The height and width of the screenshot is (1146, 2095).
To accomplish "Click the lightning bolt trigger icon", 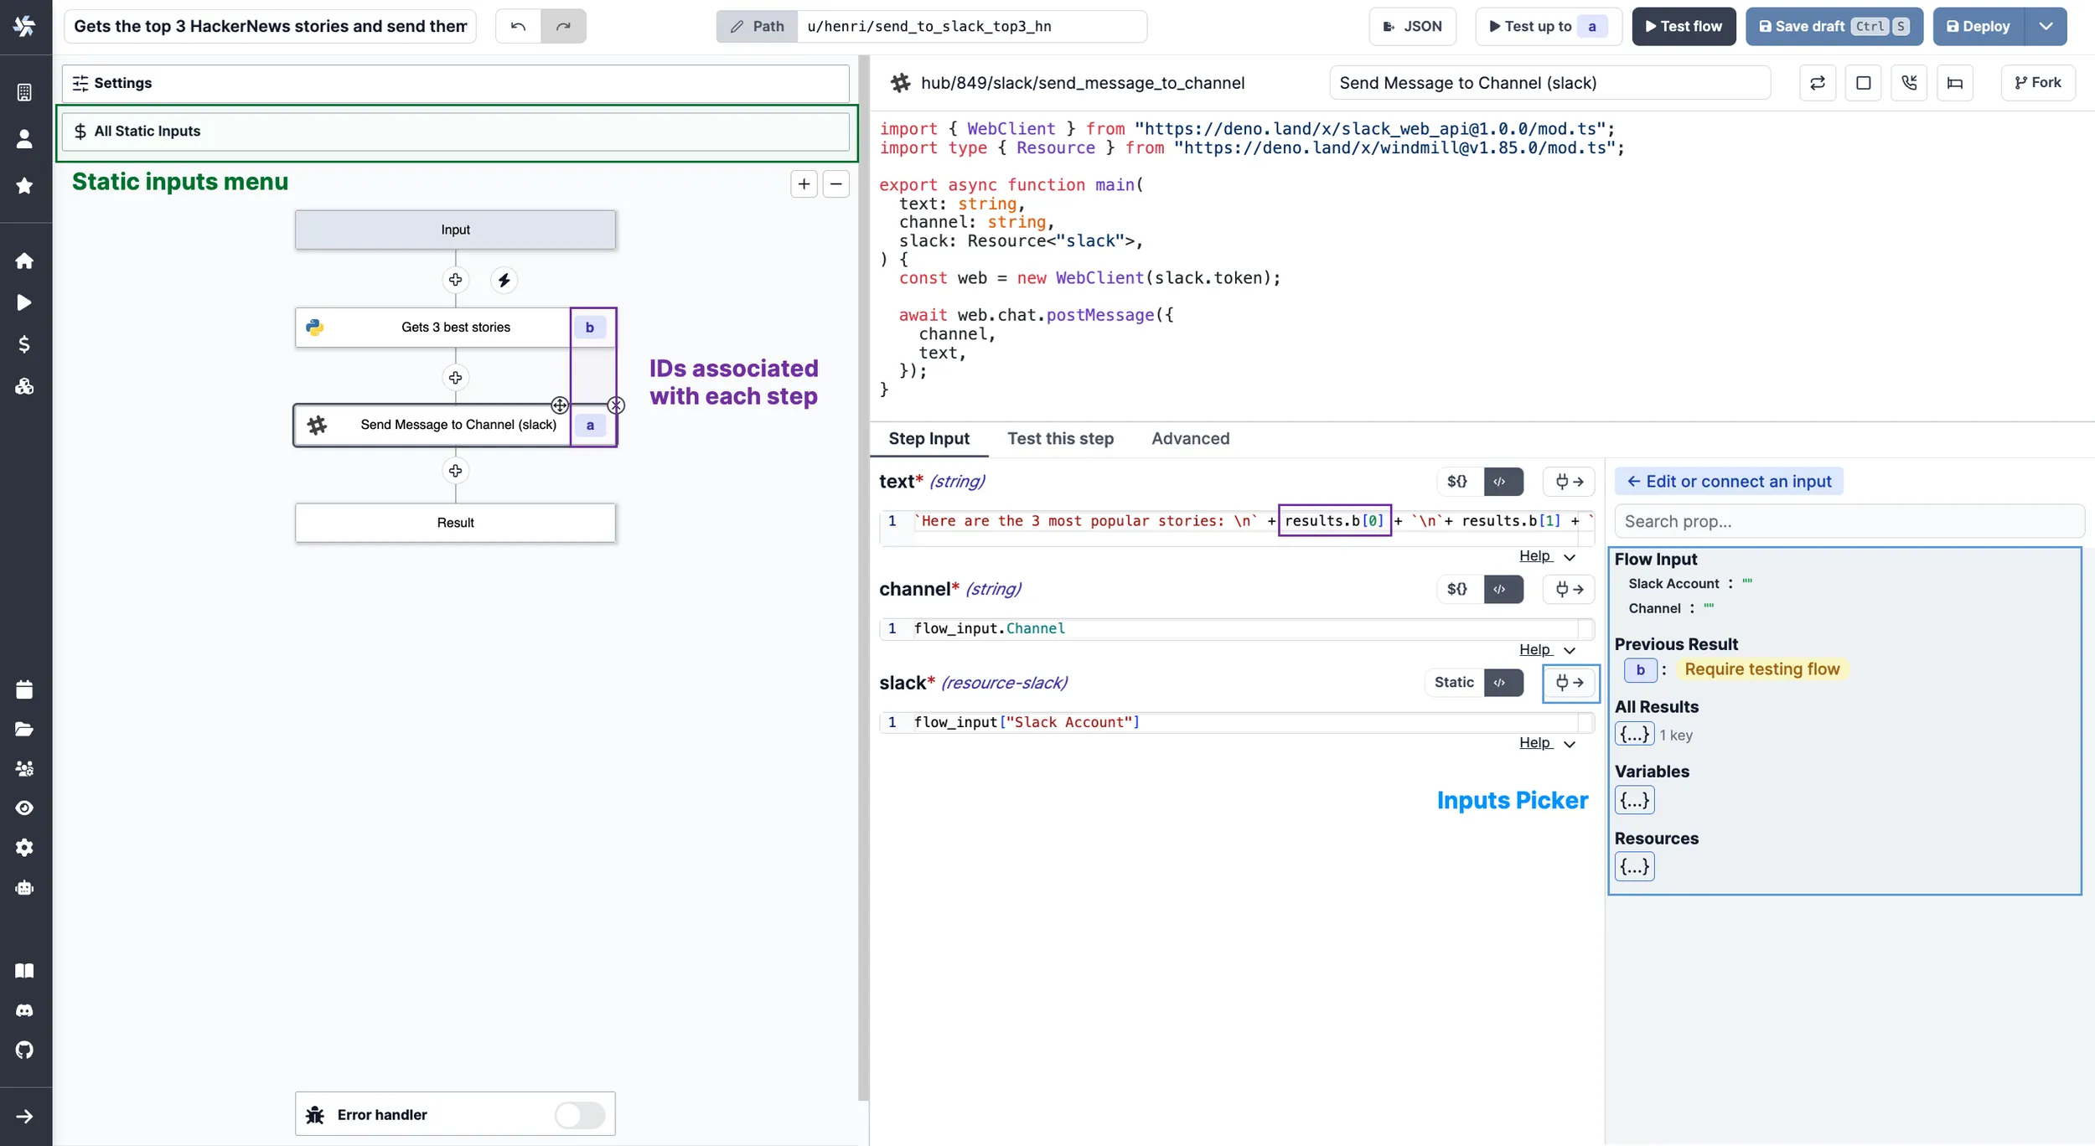I will 504,280.
